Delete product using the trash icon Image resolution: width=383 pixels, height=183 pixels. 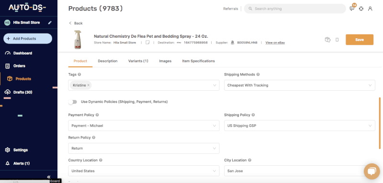click(337, 40)
